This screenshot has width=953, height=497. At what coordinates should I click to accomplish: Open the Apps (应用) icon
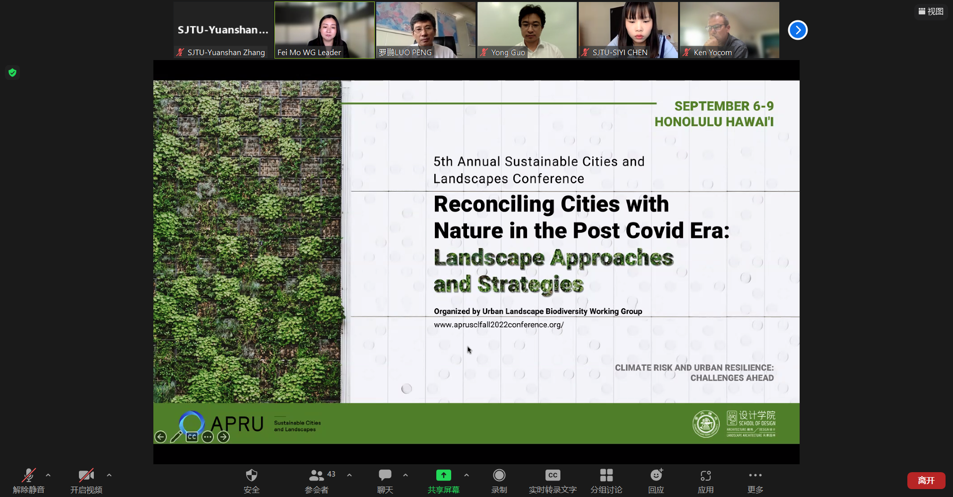tap(705, 476)
